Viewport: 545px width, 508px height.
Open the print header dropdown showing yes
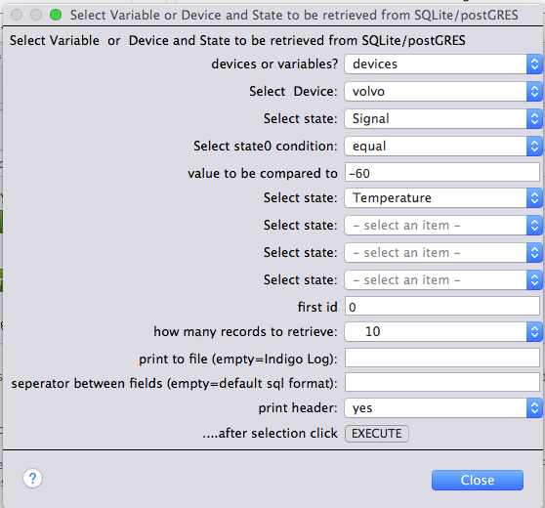[443, 407]
